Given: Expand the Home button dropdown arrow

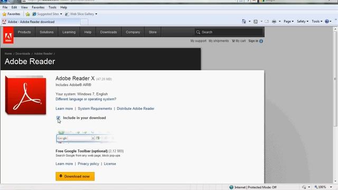Looking at the screenshot, I should coord(249,21).
